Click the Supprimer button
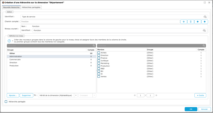213x113 pixels. (x=26, y=95)
